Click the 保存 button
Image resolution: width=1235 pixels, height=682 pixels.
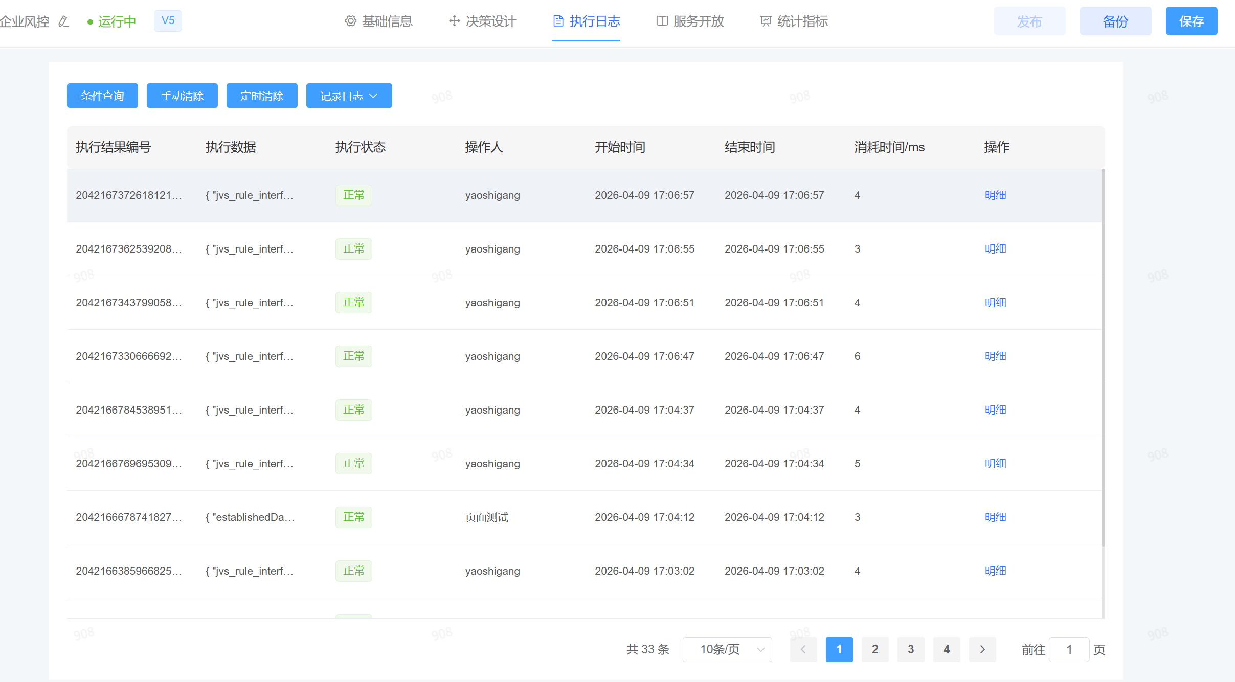pos(1191,21)
